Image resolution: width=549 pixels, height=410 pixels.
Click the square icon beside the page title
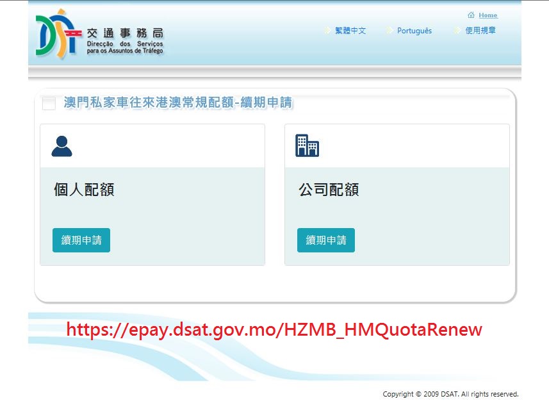49,103
